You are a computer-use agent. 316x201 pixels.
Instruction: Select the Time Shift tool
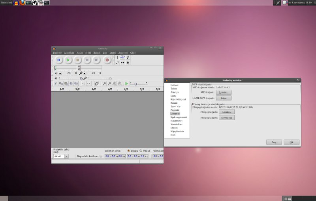[x=122, y=63]
